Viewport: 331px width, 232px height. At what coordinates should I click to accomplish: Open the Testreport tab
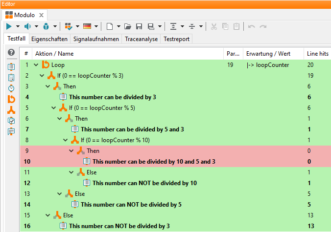pyautogui.click(x=176, y=39)
